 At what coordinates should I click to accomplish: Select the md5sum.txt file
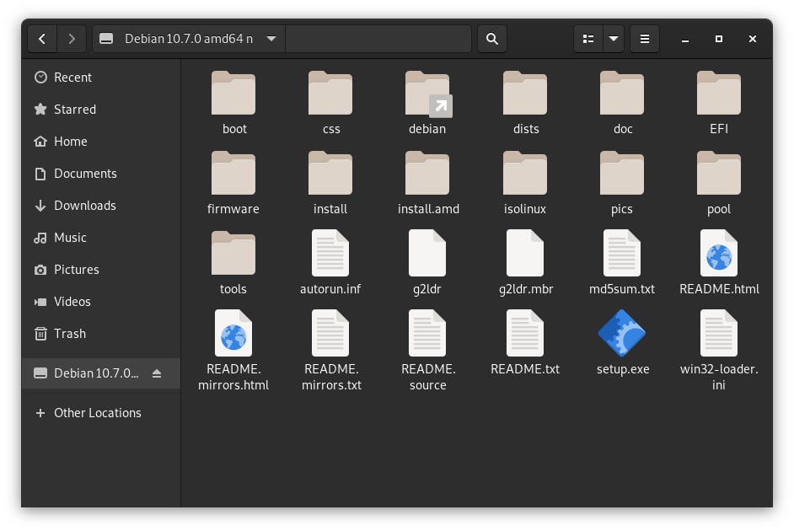coord(622,263)
